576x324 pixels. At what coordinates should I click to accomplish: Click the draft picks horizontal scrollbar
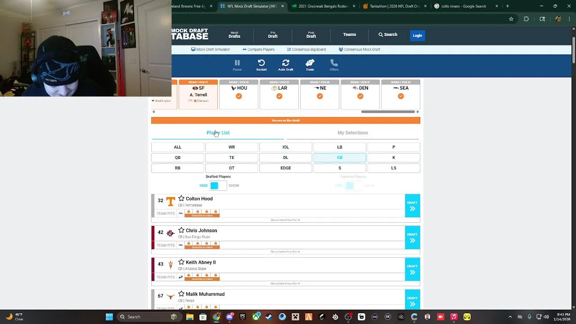pos(387,112)
